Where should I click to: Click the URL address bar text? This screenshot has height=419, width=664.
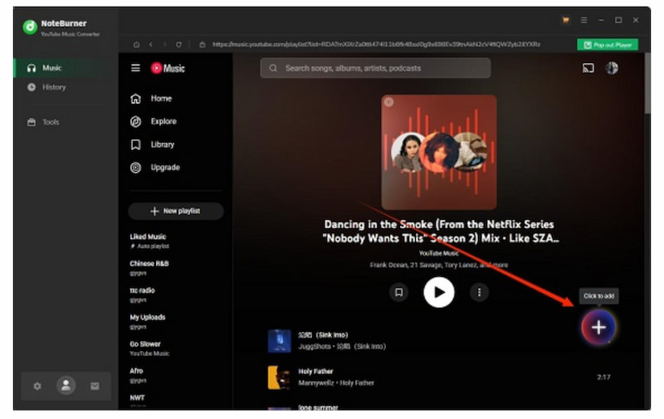[x=376, y=45]
